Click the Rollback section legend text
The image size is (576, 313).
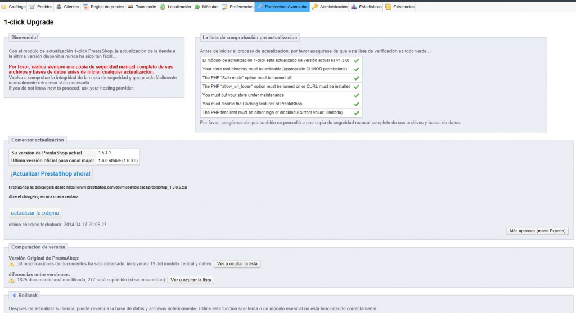click(x=28, y=296)
